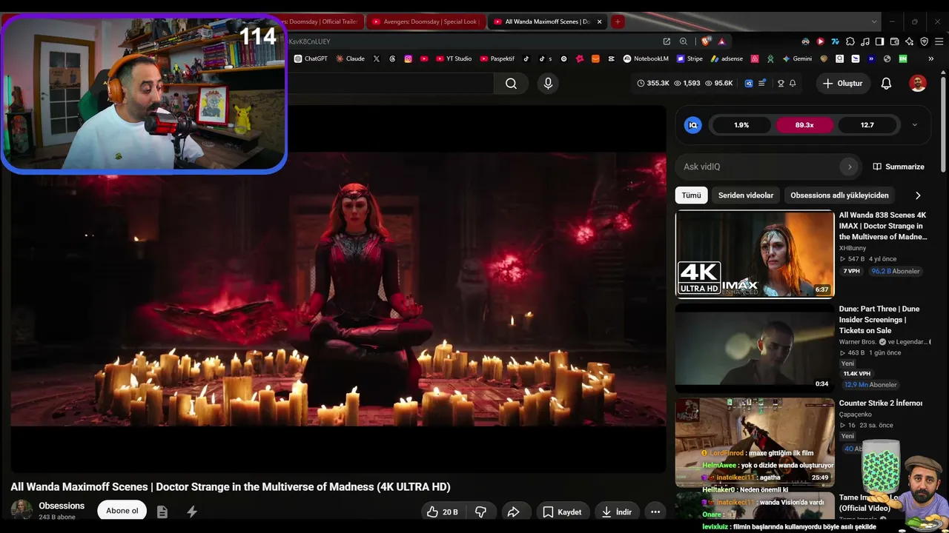
Task: Select the Tümü filter chip
Action: click(x=692, y=195)
